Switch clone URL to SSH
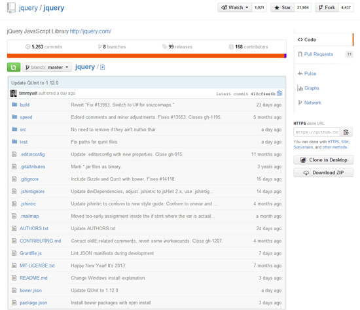 [x=345, y=142]
